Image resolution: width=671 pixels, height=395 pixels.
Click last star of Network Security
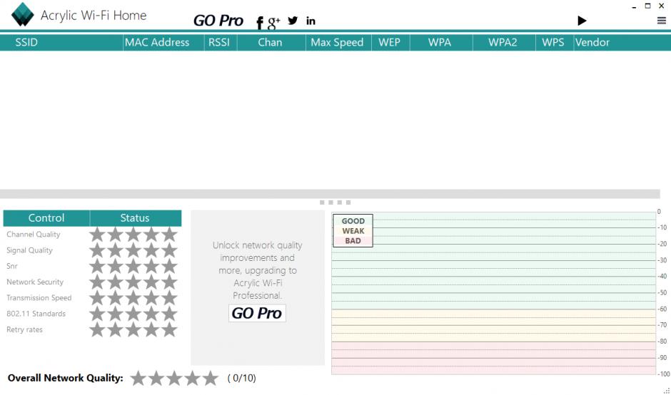[x=170, y=282]
